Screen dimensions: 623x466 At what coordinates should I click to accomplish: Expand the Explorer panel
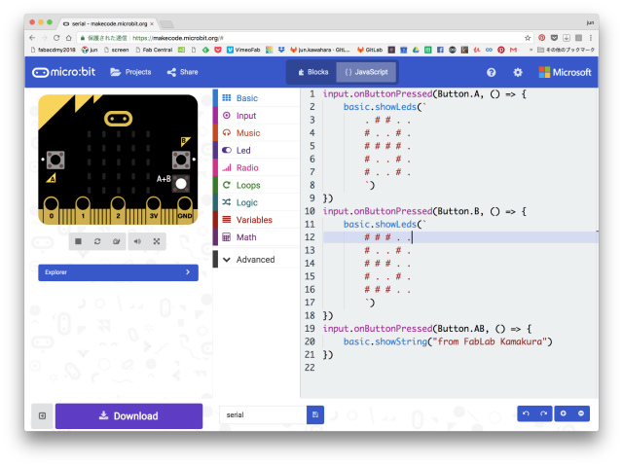pos(118,272)
